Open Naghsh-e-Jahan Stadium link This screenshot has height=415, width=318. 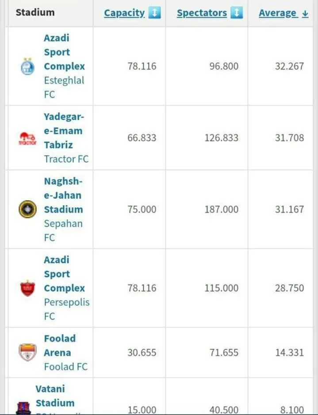click(x=64, y=195)
